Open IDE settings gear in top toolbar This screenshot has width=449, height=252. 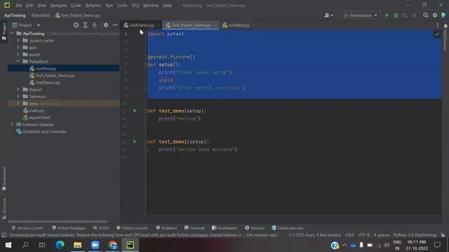click(435, 15)
